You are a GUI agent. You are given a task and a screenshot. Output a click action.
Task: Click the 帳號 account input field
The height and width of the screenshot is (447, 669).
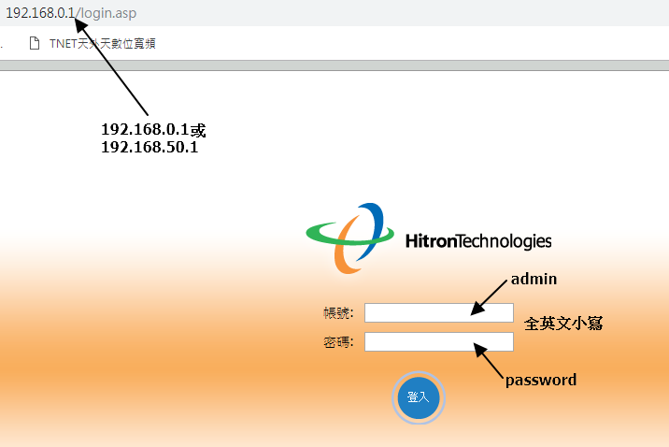[439, 313]
